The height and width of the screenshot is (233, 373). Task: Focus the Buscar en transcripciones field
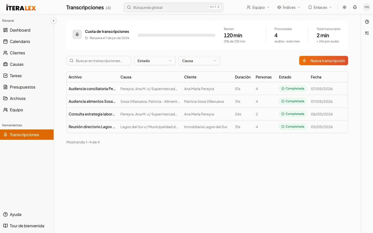99,61
